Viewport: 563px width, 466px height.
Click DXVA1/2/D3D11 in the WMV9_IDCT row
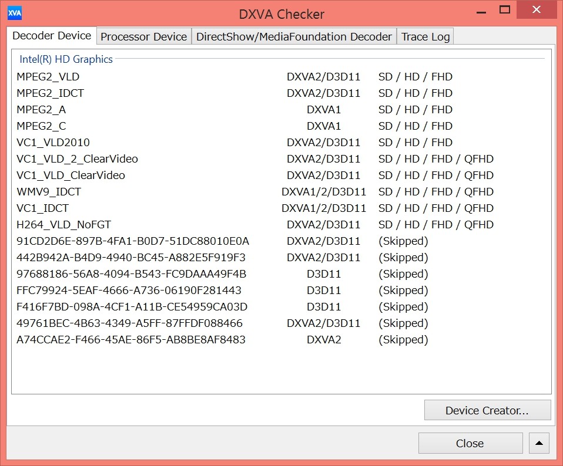(x=324, y=192)
